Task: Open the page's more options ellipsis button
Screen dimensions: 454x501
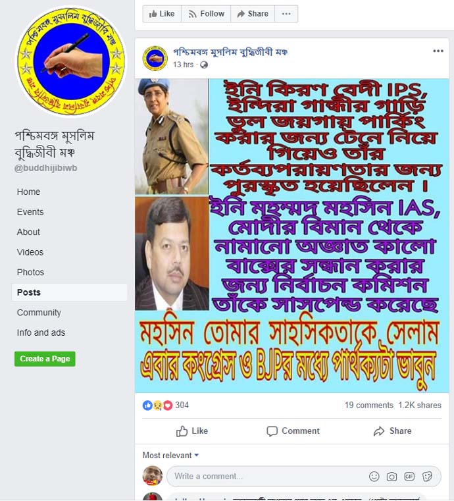Action: 286,14
